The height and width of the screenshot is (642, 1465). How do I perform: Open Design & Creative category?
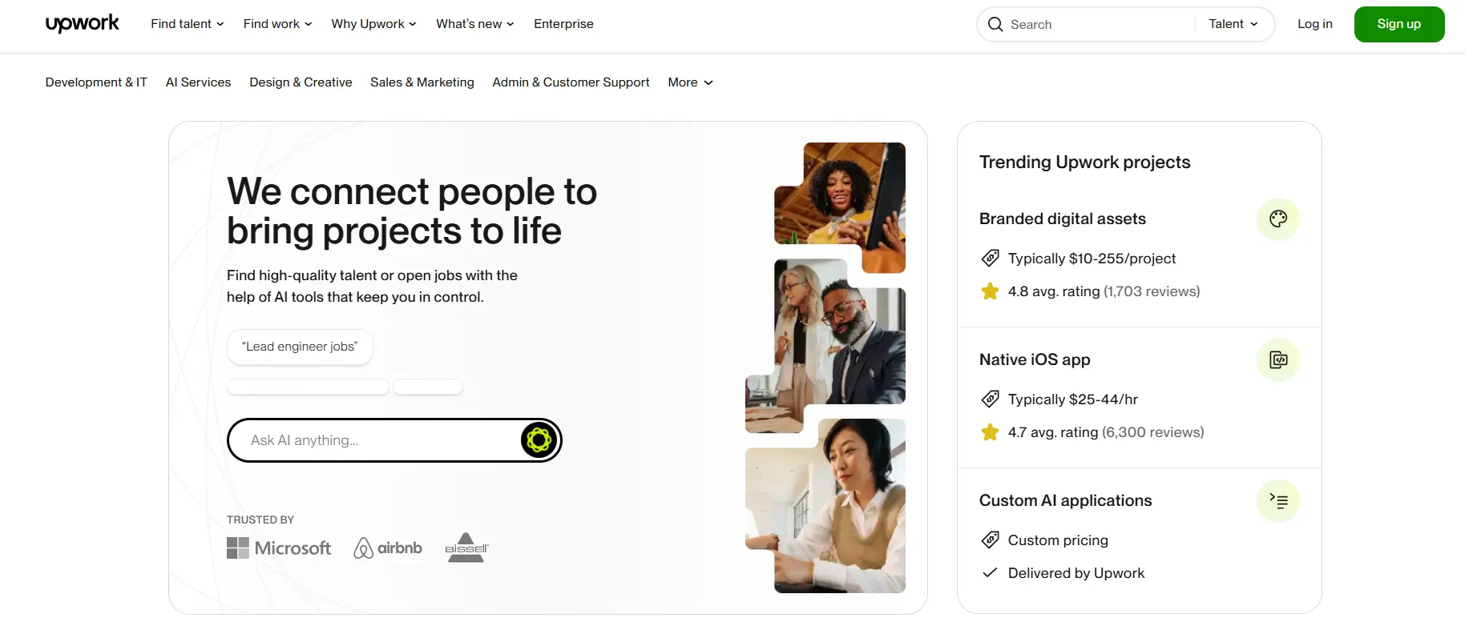click(x=301, y=82)
